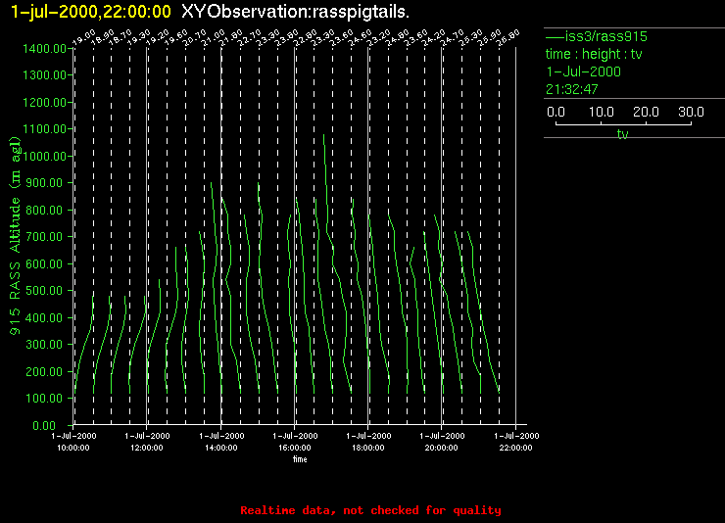Click the '24.20' surface value label
Viewport: 725px width, 523px height.
(x=434, y=37)
